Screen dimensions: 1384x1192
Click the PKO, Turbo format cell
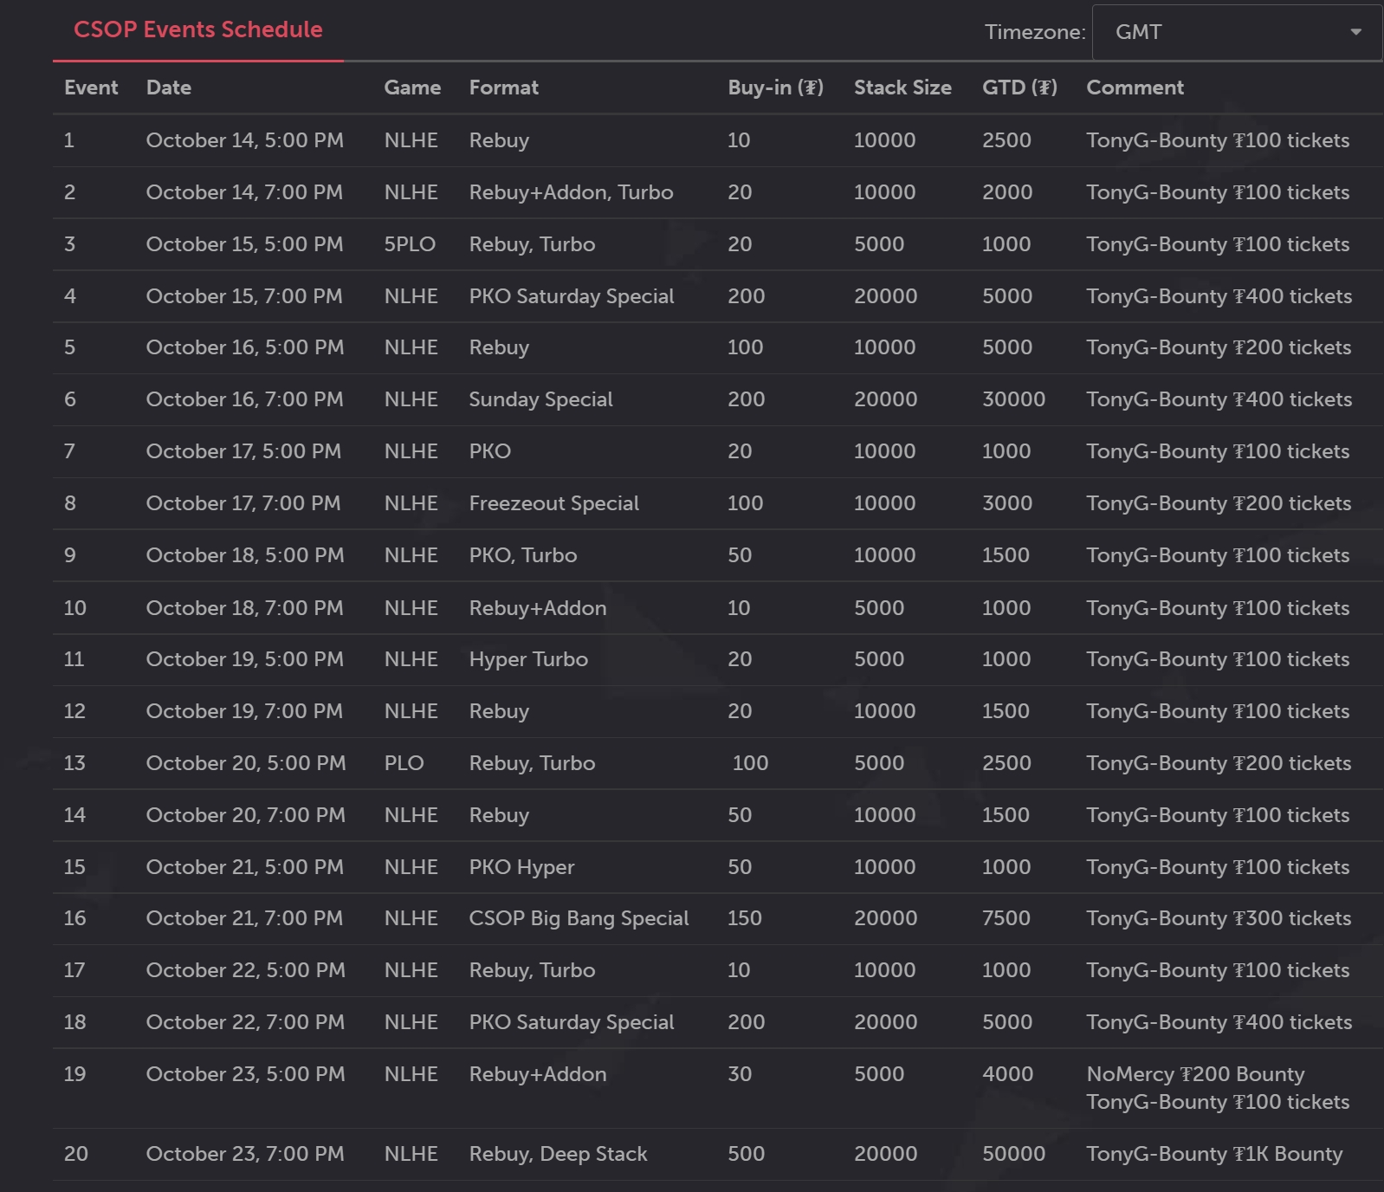(522, 555)
